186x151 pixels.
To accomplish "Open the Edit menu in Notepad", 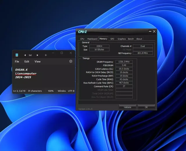I will [x=27, y=62].
